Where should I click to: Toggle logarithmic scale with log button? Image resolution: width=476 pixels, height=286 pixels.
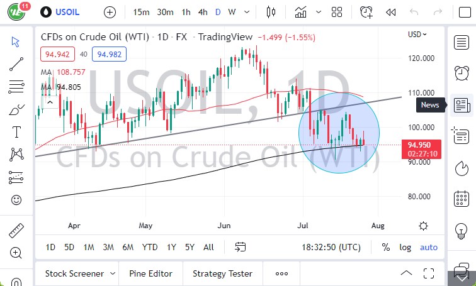405,247
